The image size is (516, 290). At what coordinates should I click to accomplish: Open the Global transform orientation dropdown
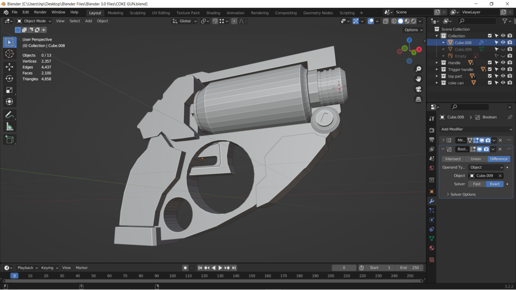(x=185, y=21)
